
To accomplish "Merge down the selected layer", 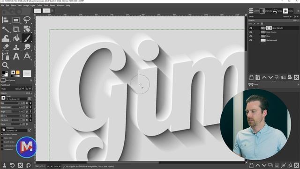I will [283, 77].
